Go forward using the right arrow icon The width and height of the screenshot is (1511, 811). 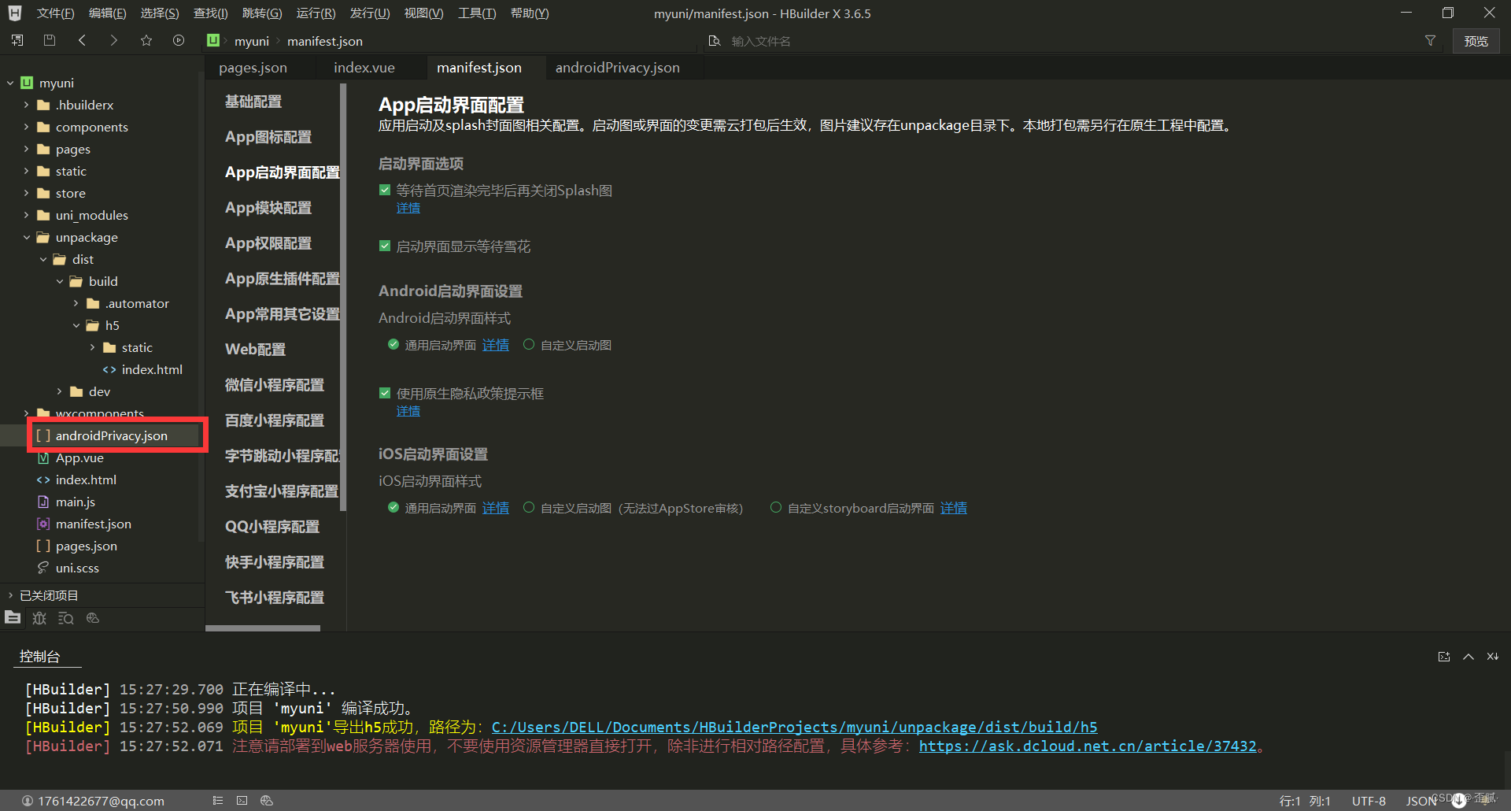pos(114,40)
